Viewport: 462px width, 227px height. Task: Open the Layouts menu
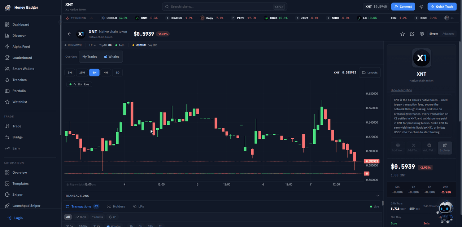[370, 72]
